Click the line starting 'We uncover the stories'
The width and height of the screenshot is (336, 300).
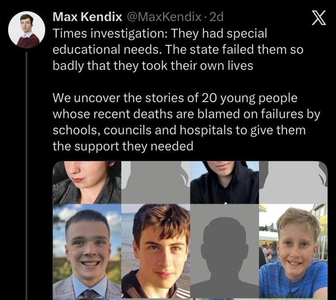(x=175, y=98)
